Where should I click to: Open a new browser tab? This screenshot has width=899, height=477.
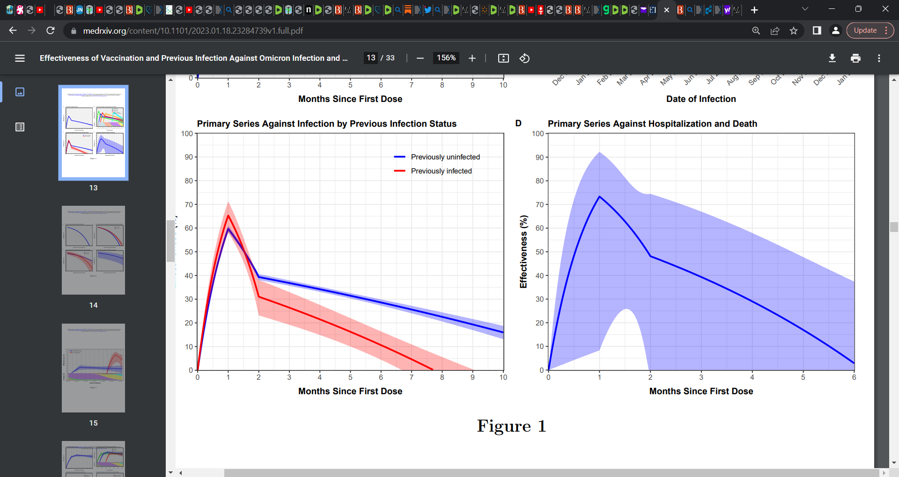coord(754,10)
